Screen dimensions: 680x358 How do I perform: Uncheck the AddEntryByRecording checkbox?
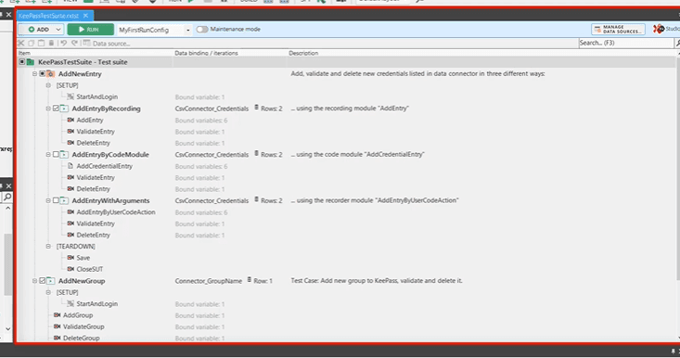56,109
